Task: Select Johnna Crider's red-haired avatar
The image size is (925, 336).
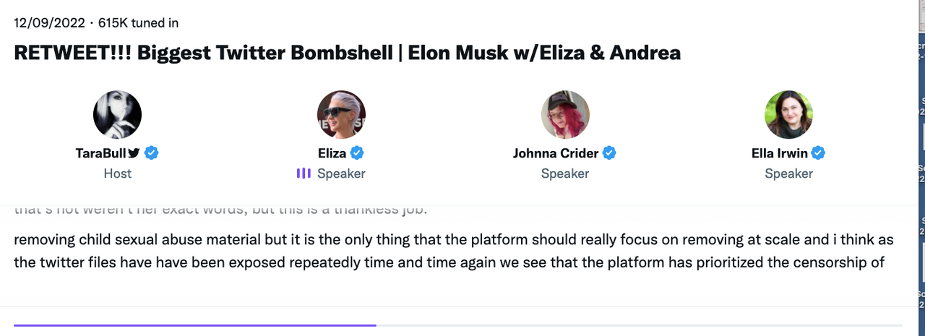Action: (x=565, y=115)
